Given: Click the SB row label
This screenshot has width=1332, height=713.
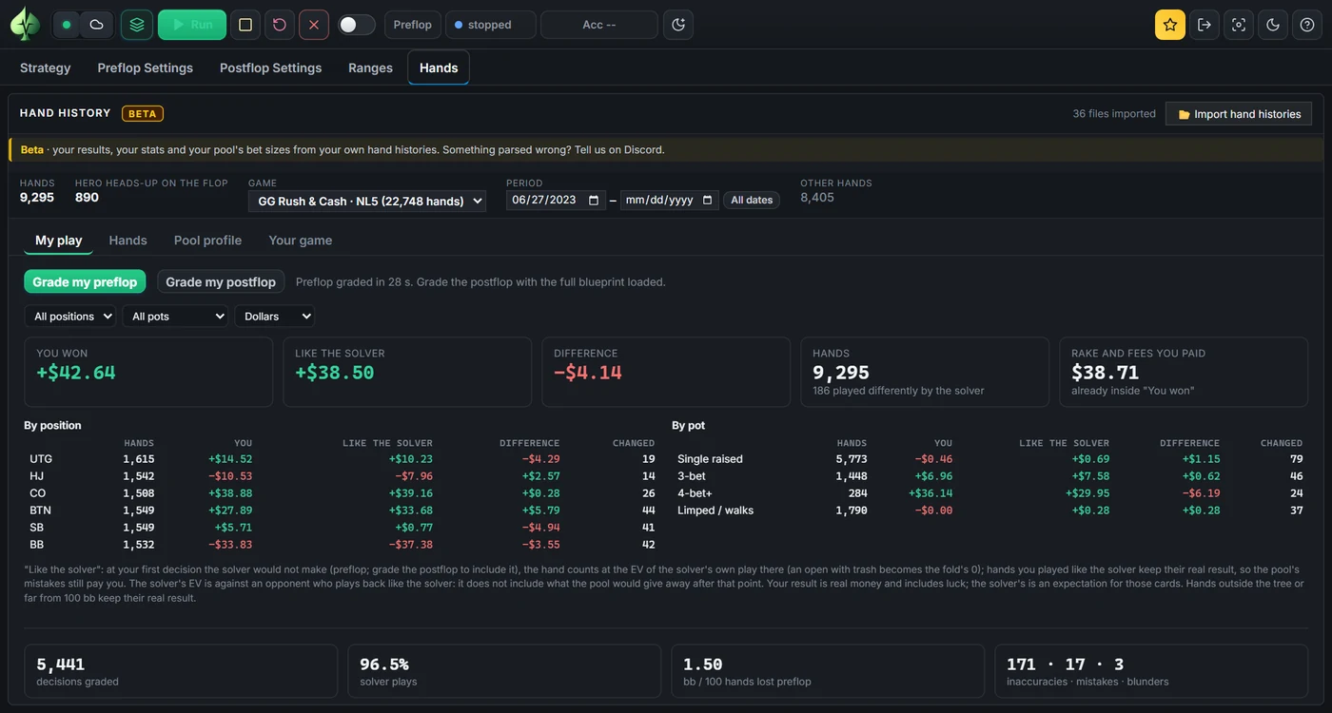Looking at the screenshot, I should tap(36, 528).
